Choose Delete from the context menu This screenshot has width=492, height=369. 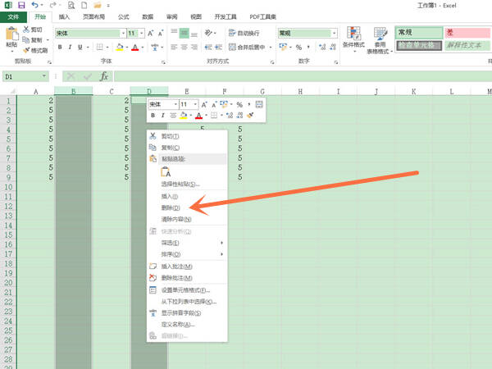click(171, 207)
